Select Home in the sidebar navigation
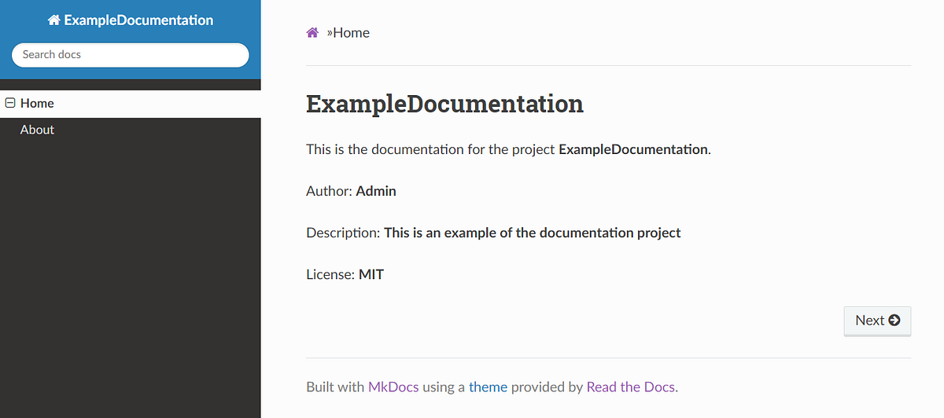944x418 pixels. click(37, 103)
